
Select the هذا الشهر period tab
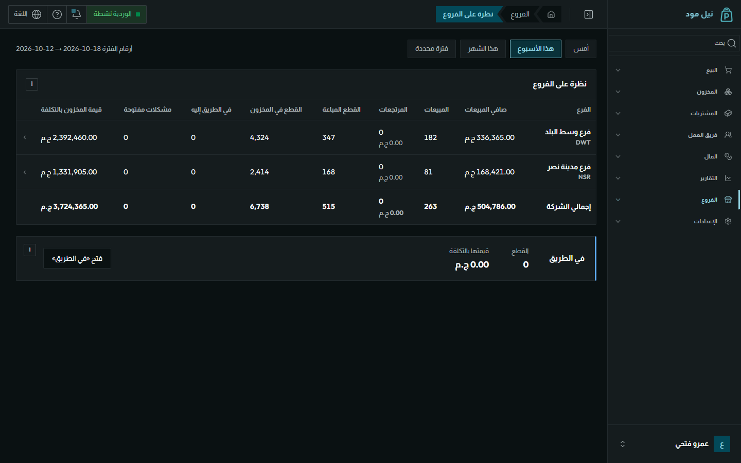483,49
